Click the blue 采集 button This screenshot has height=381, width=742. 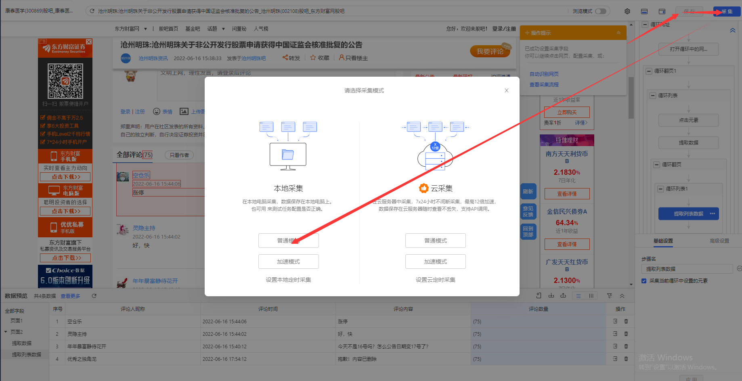tap(727, 11)
